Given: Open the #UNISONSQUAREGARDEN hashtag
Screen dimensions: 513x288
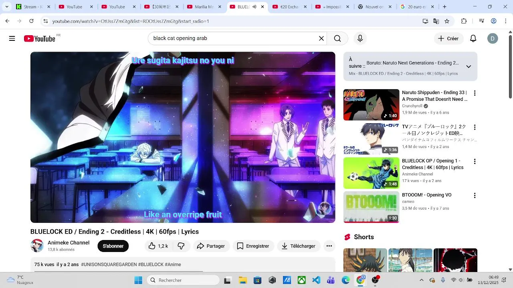Looking at the screenshot, I should pyautogui.click(x=109, y=264).
